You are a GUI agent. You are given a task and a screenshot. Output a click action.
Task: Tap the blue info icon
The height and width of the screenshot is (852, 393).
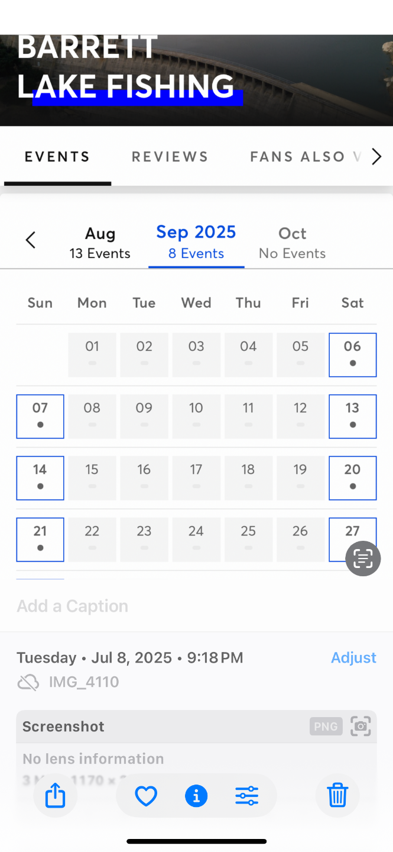tap(196, 796)
